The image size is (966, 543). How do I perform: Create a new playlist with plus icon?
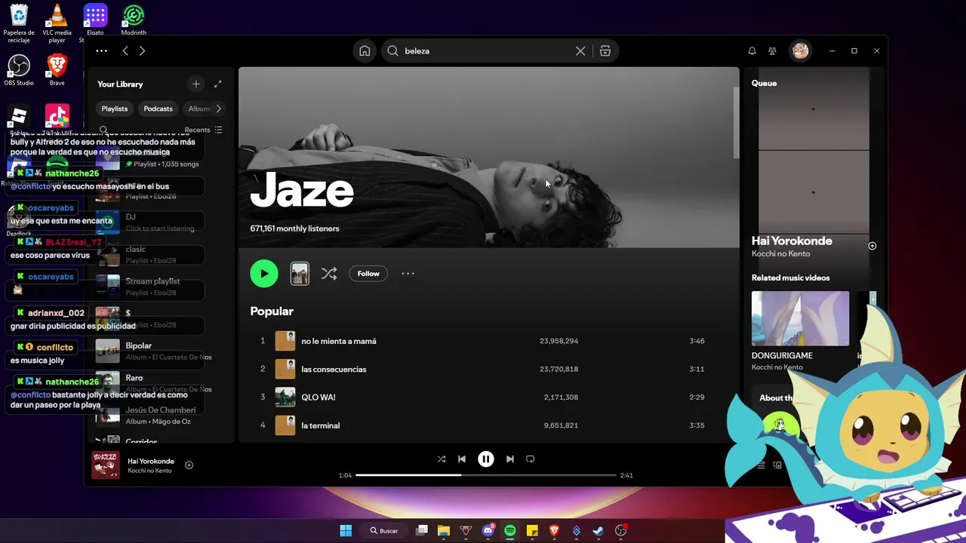click(195, 84)
